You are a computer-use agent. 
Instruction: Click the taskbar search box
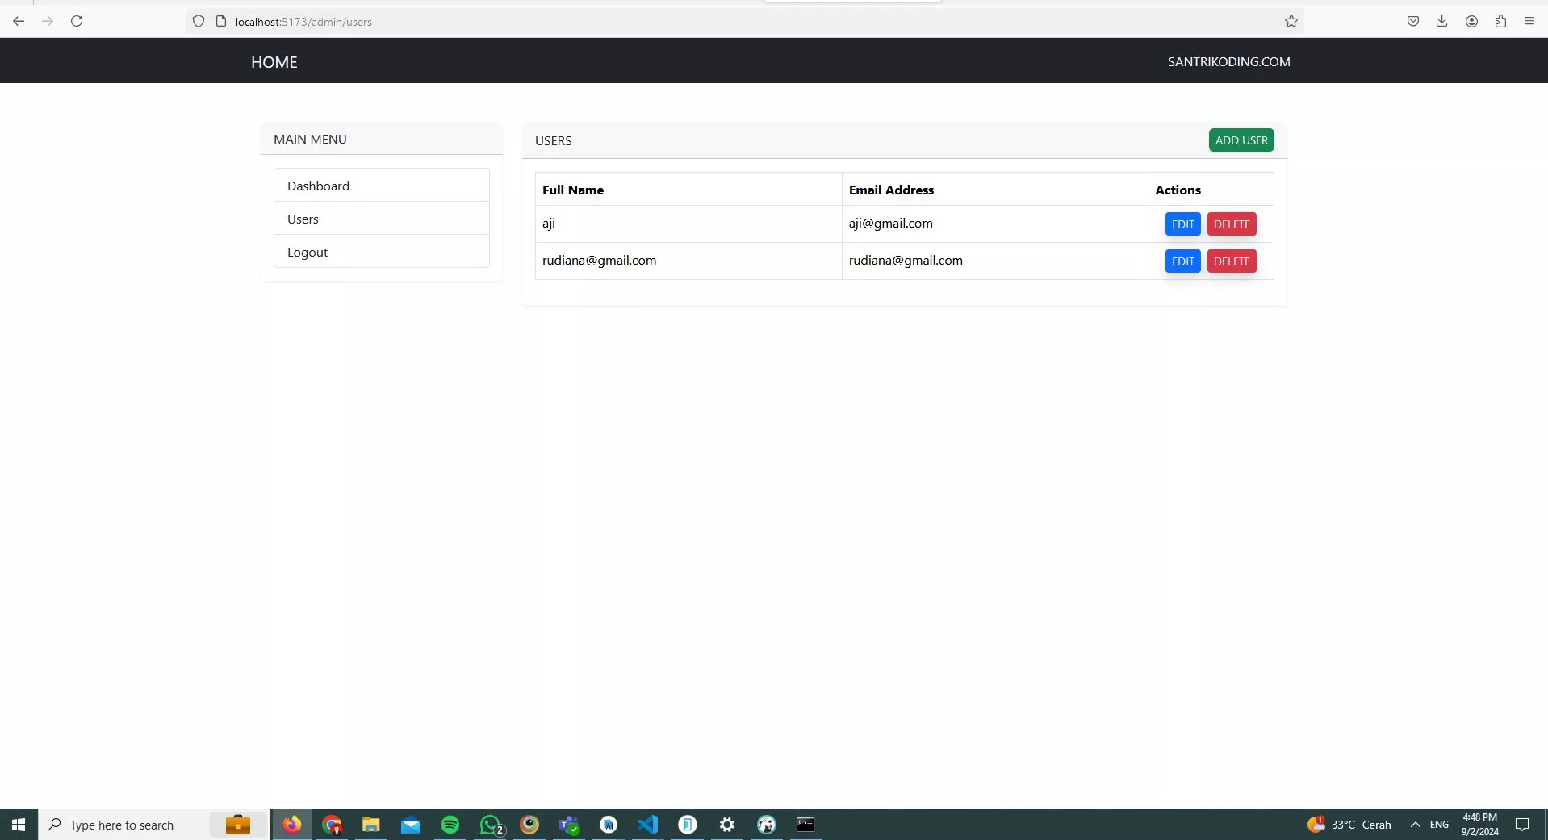pos(153,825)
